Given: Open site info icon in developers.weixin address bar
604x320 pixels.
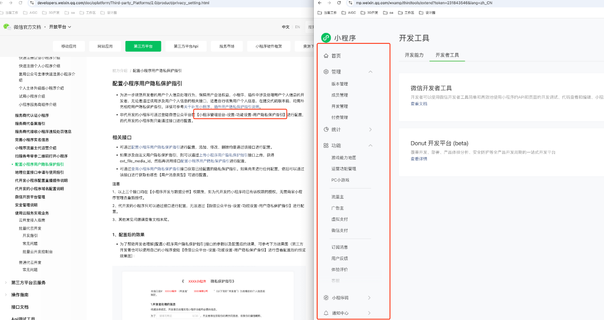Looking at the screenshot, I should coord(32,2).
